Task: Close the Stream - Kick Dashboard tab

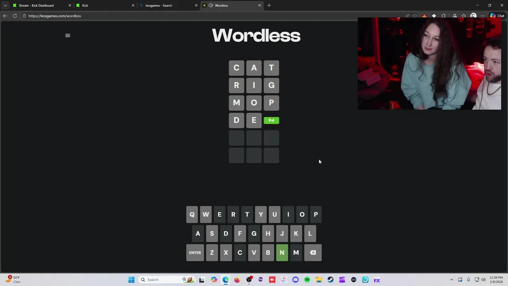Action: (x=70, y=6)
